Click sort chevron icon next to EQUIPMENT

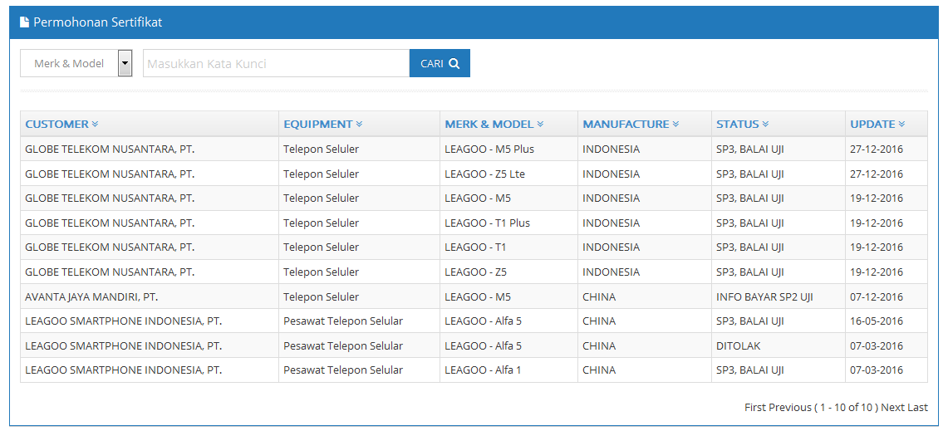(359, 124)
